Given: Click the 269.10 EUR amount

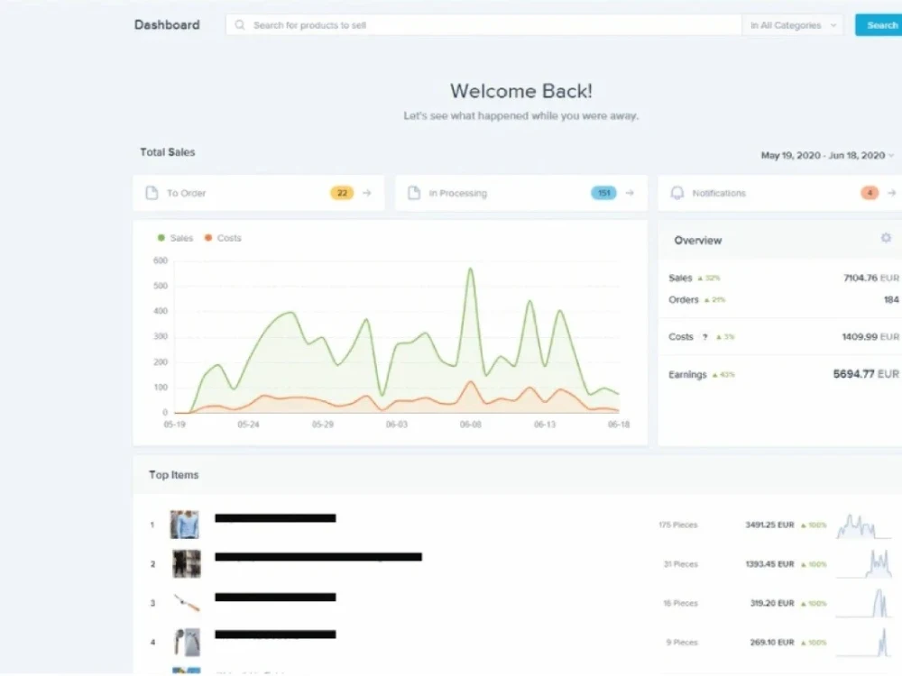Looking at the screenshot, I should pos(772,642).
